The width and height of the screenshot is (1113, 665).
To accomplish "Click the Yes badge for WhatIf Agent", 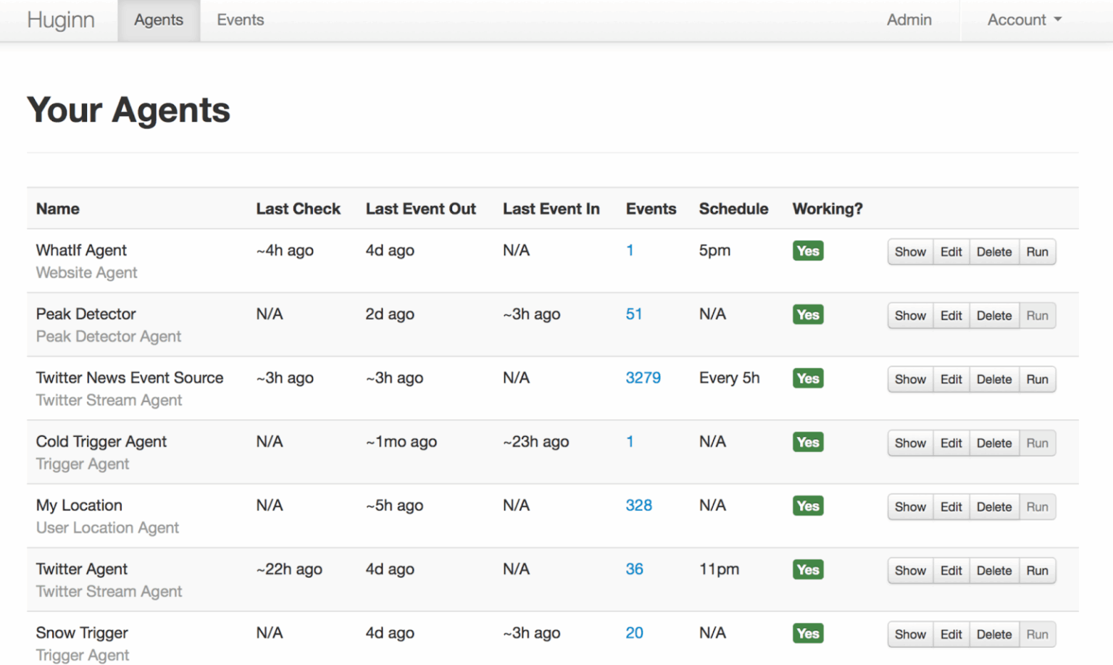I will 807,251.
